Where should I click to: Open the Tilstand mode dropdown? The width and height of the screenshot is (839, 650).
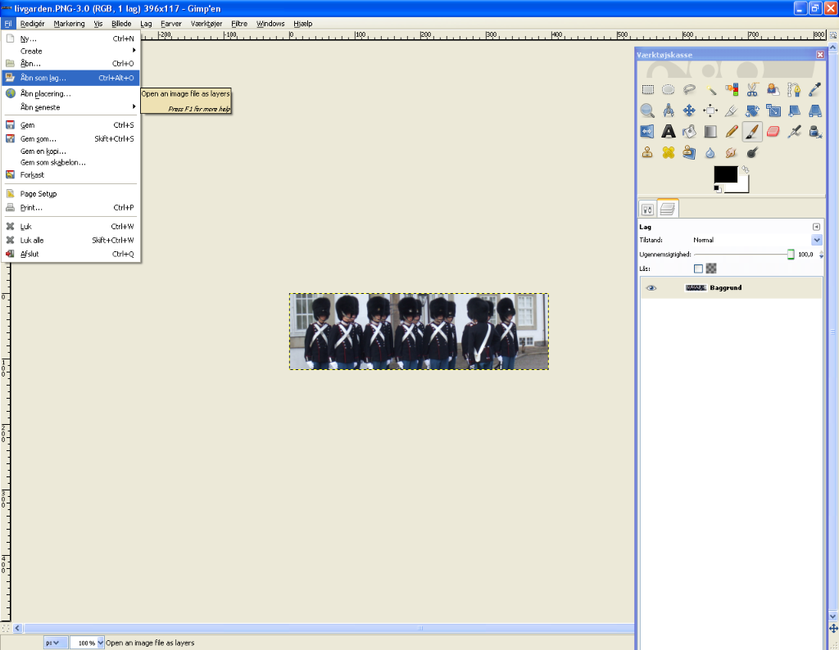point(816,240)
